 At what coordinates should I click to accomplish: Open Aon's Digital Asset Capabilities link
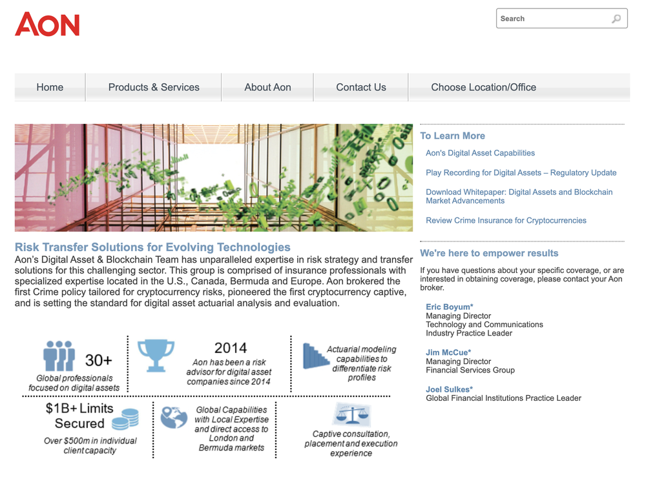pos(480,153)
